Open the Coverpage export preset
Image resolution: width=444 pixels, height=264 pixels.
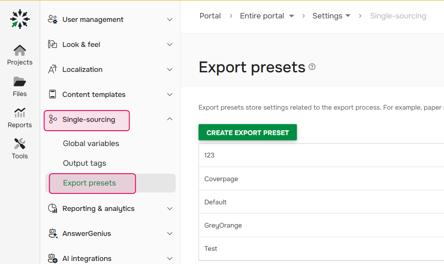tap(321, 178)
